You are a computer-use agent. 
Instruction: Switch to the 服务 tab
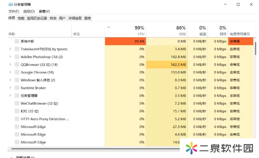click(x=88, y=18)
